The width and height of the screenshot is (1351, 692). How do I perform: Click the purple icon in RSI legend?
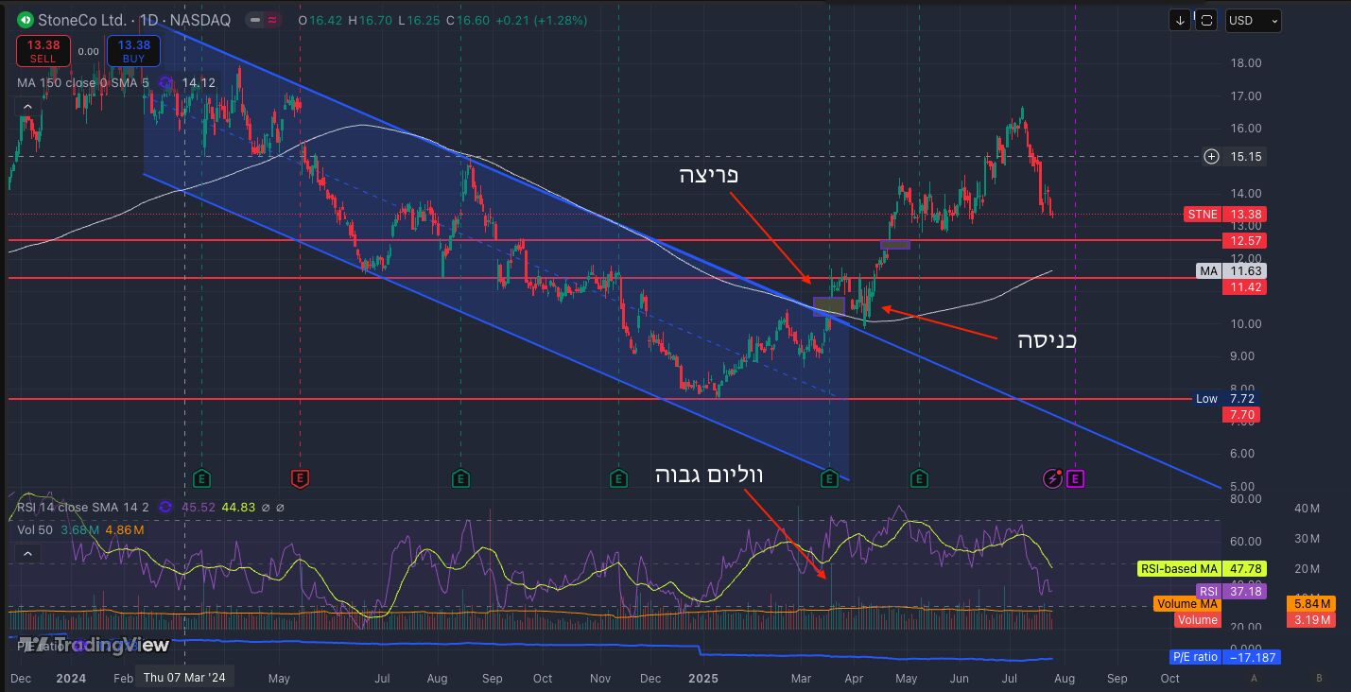[x=166, y=507]
